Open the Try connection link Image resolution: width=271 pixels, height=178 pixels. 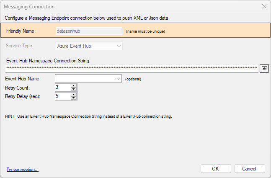[x=23, y=169]
